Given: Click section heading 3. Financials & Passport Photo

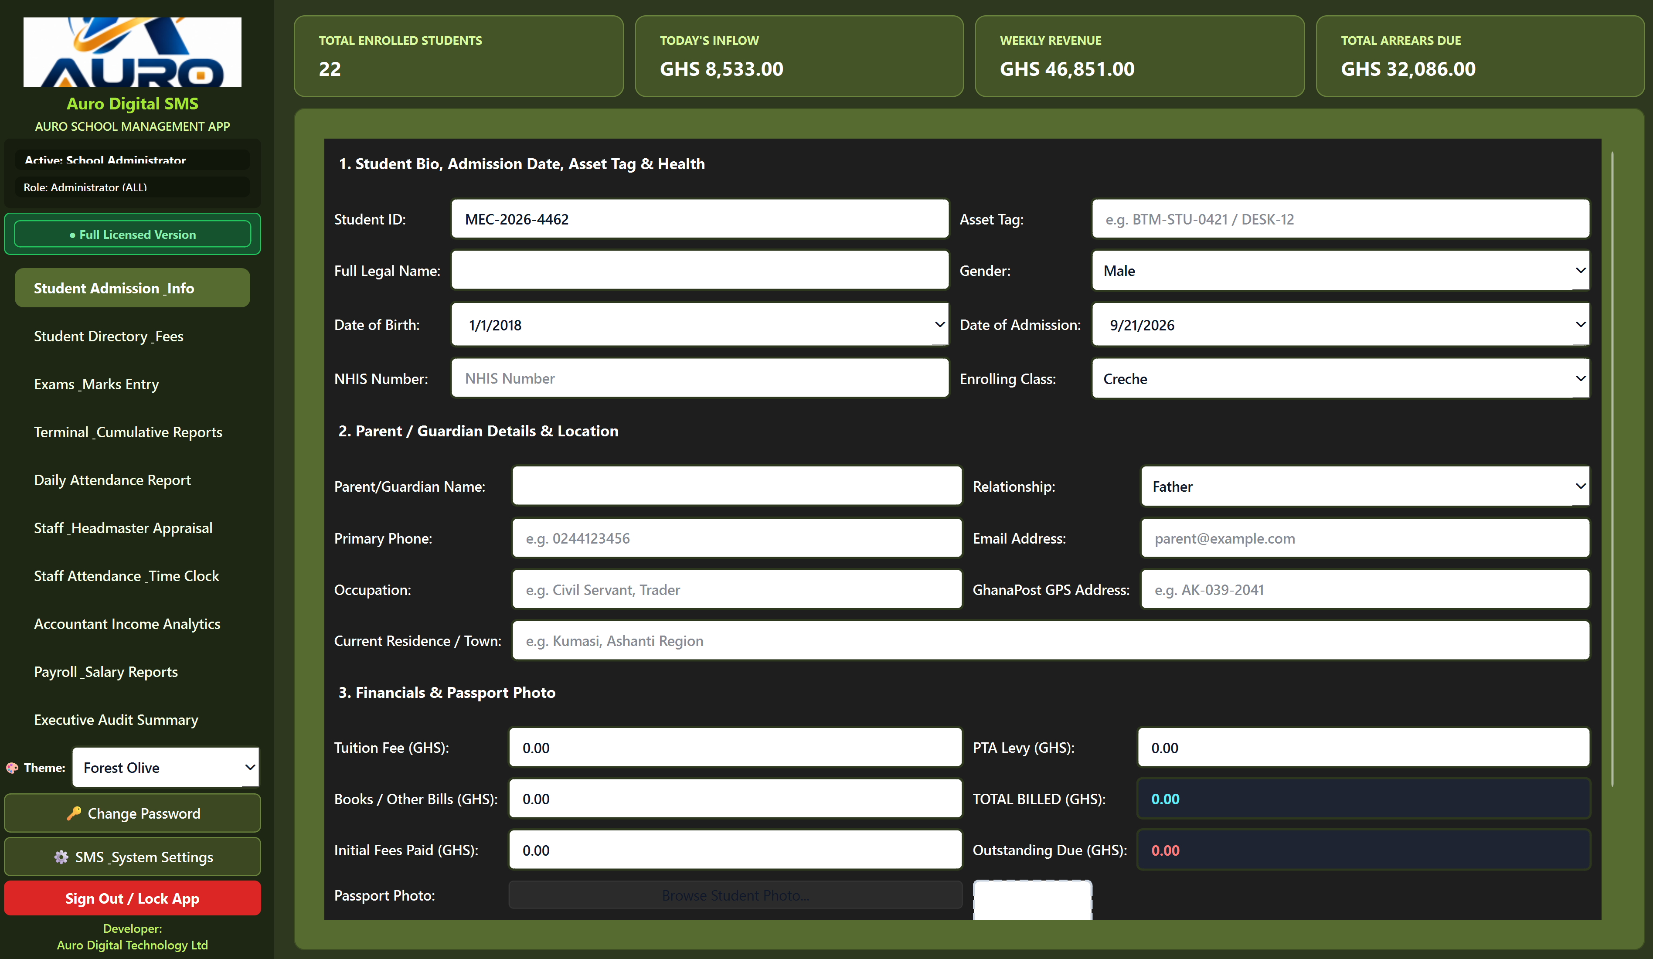Looking at the screenshot, I should click(447, 692).
